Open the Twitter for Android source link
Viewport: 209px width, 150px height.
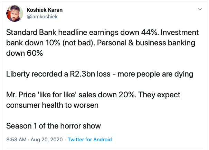click(90, 140)
